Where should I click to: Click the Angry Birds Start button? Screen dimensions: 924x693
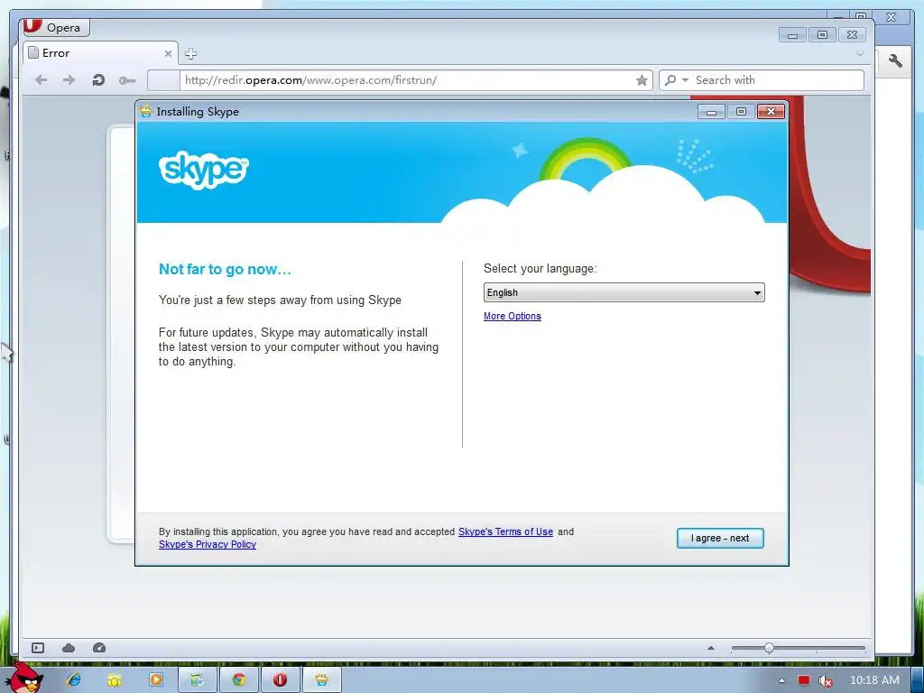point(23,679)
